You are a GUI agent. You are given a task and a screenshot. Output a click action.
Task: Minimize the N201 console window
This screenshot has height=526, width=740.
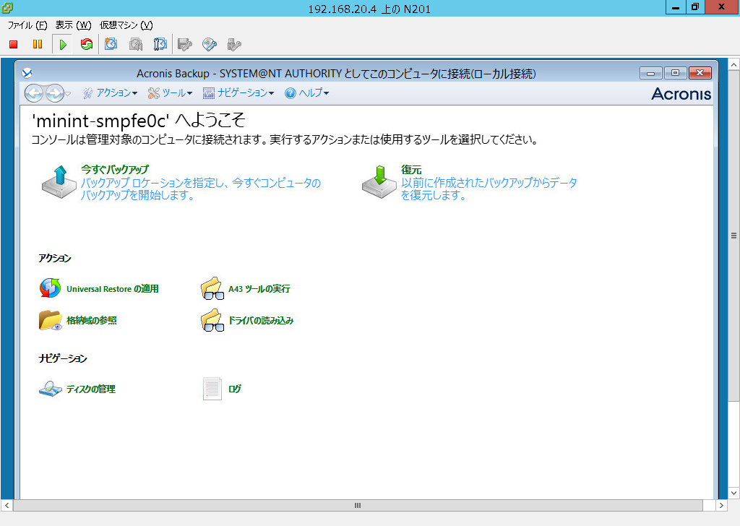point(676,7)
